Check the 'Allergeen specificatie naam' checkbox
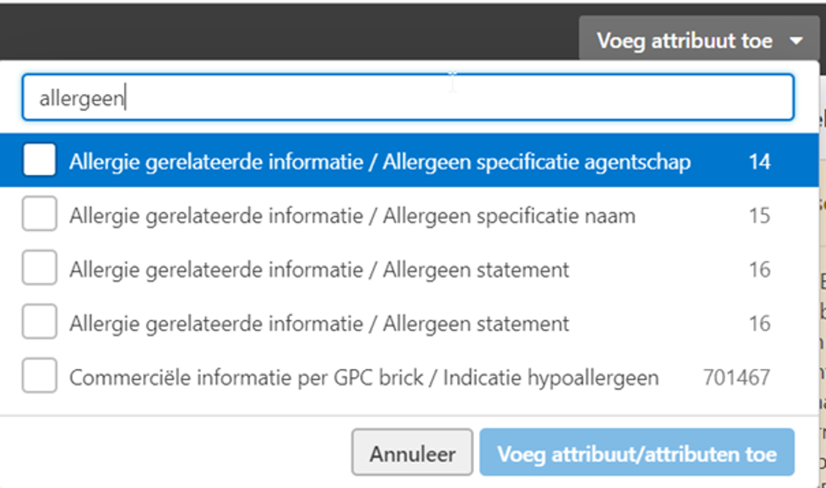826x488 pixels. pyautogui.click(x=40, y=215)
